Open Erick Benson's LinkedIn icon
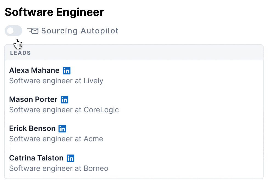Image resolution: width=271 pixels, height=184 pixels. point(62,129)
